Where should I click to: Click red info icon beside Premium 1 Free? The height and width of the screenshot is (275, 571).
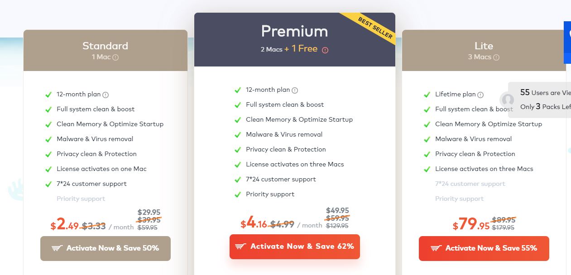pos(325,50)
